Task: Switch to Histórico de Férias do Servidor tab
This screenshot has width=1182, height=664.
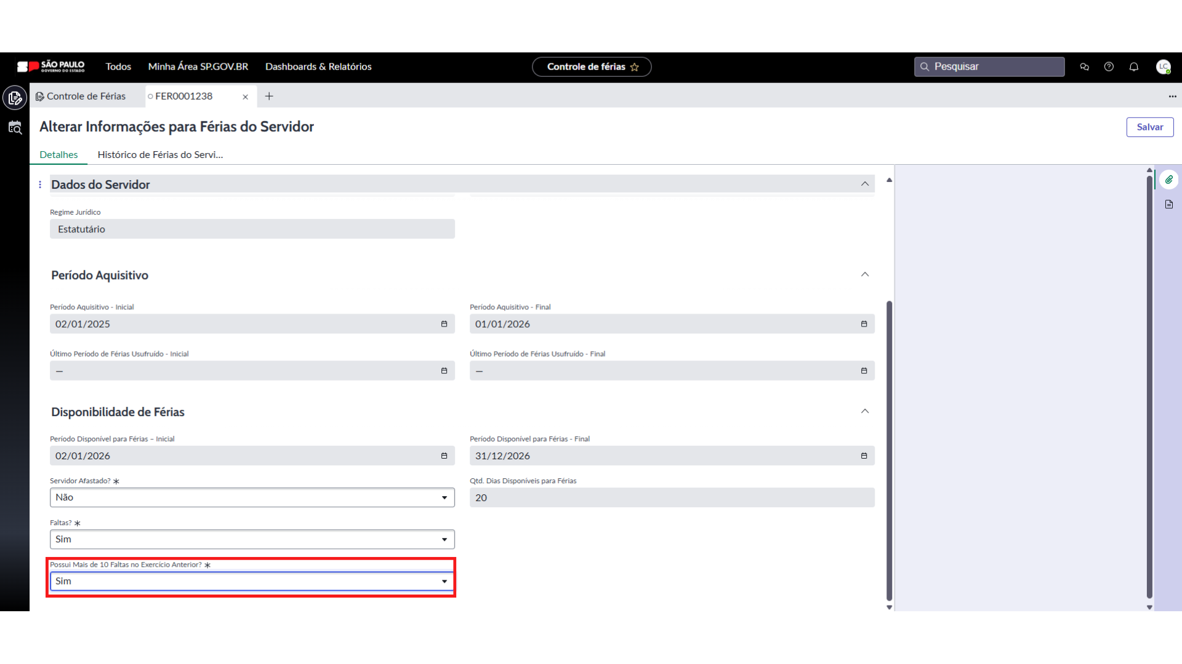Action: (x=160, y=155)
